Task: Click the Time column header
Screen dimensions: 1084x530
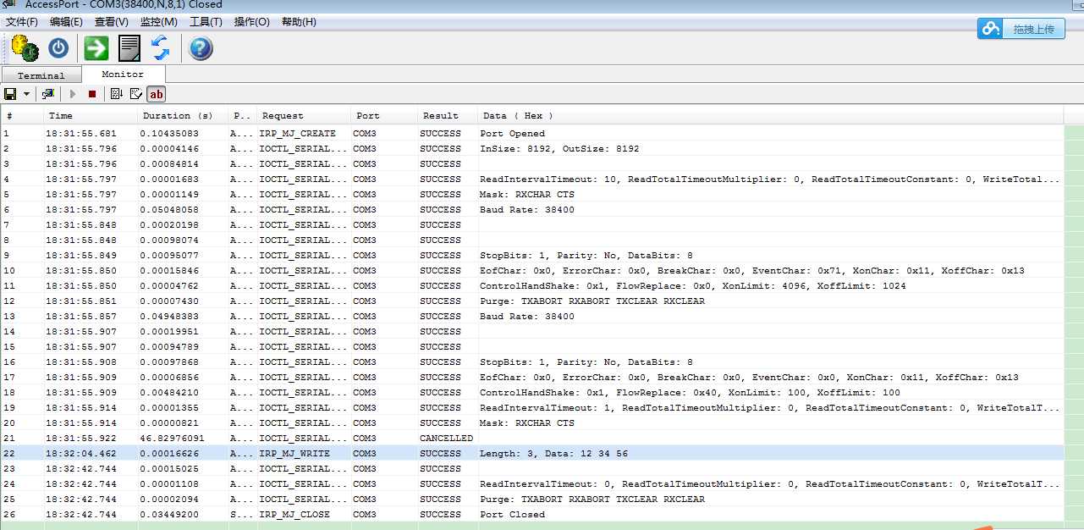Action: 91,116
